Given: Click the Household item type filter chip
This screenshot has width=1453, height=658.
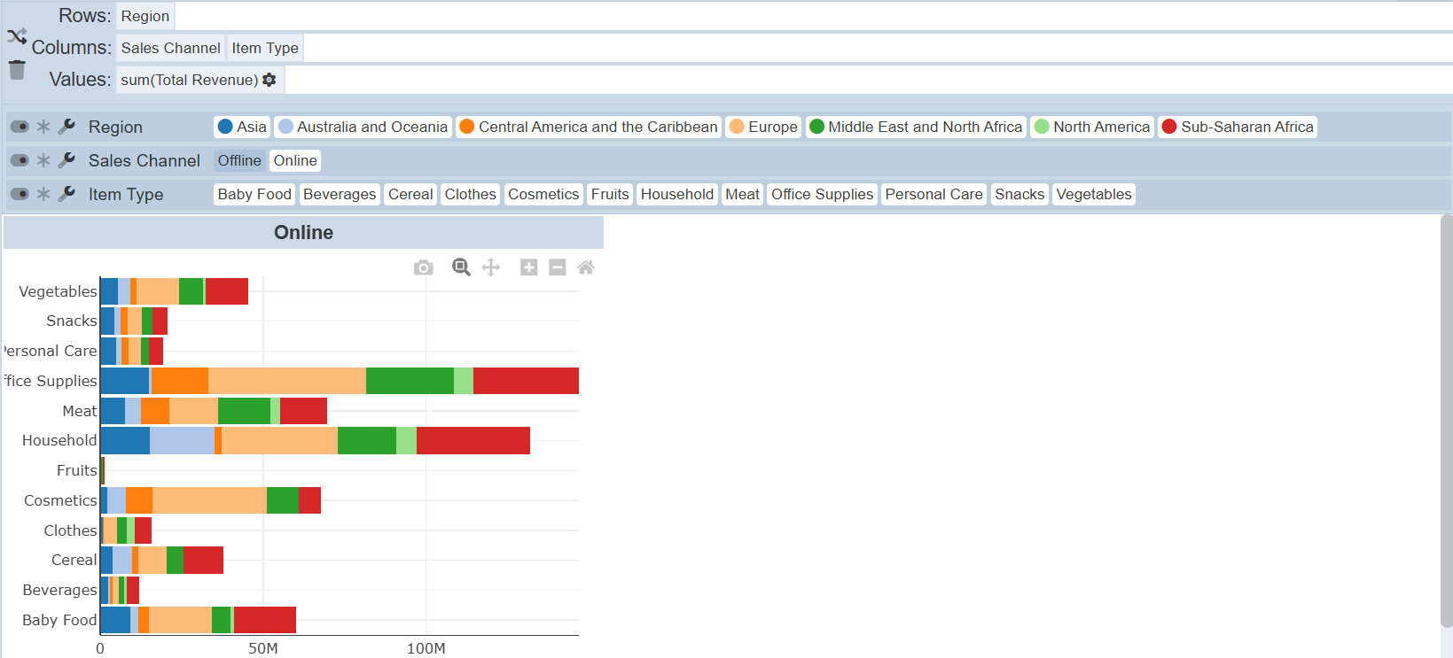Looking at the screenshot, I should tap(676, 194).
